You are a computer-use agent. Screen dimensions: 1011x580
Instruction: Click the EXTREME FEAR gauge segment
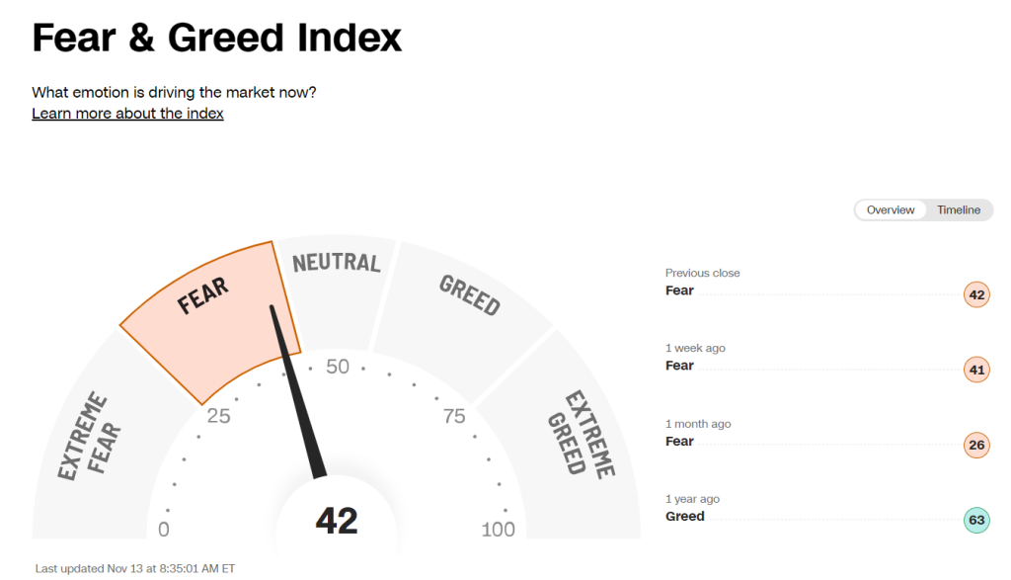click(89, 436)
